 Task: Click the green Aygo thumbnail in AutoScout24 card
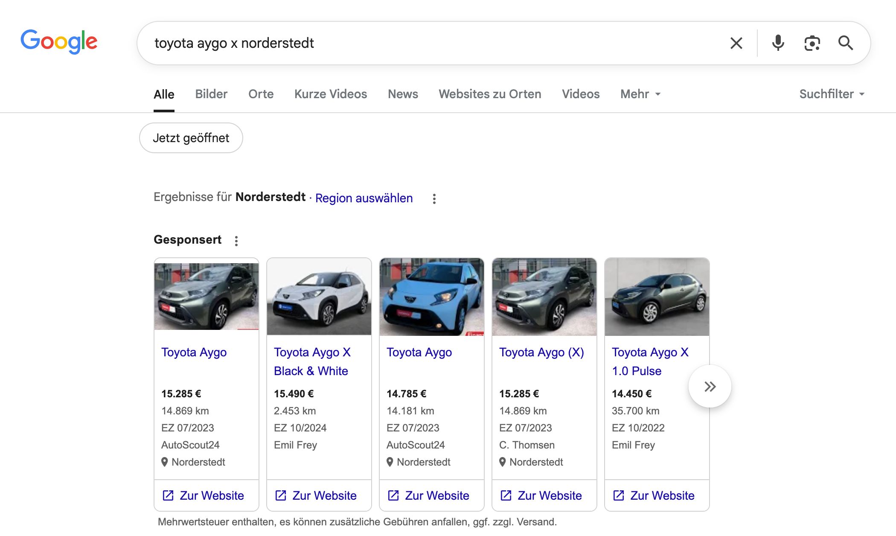coord(207,297)
